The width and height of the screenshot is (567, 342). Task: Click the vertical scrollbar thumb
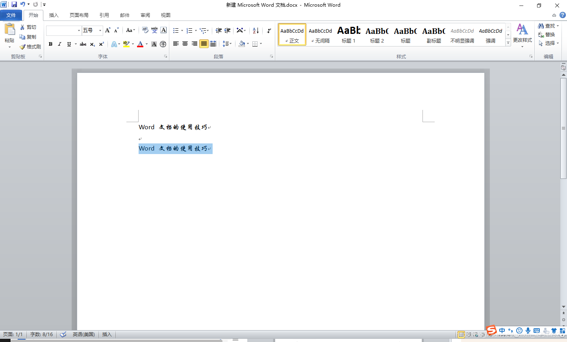563,128
